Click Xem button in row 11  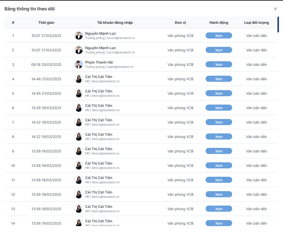[219, 180]
